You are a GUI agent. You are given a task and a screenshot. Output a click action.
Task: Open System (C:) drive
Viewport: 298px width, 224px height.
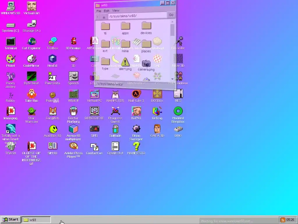[10, 27]
